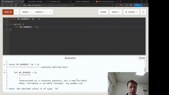Viewport: 169px width, 95px height.
Task: Close the std::mem tab
Action: [x=70, y=2]
